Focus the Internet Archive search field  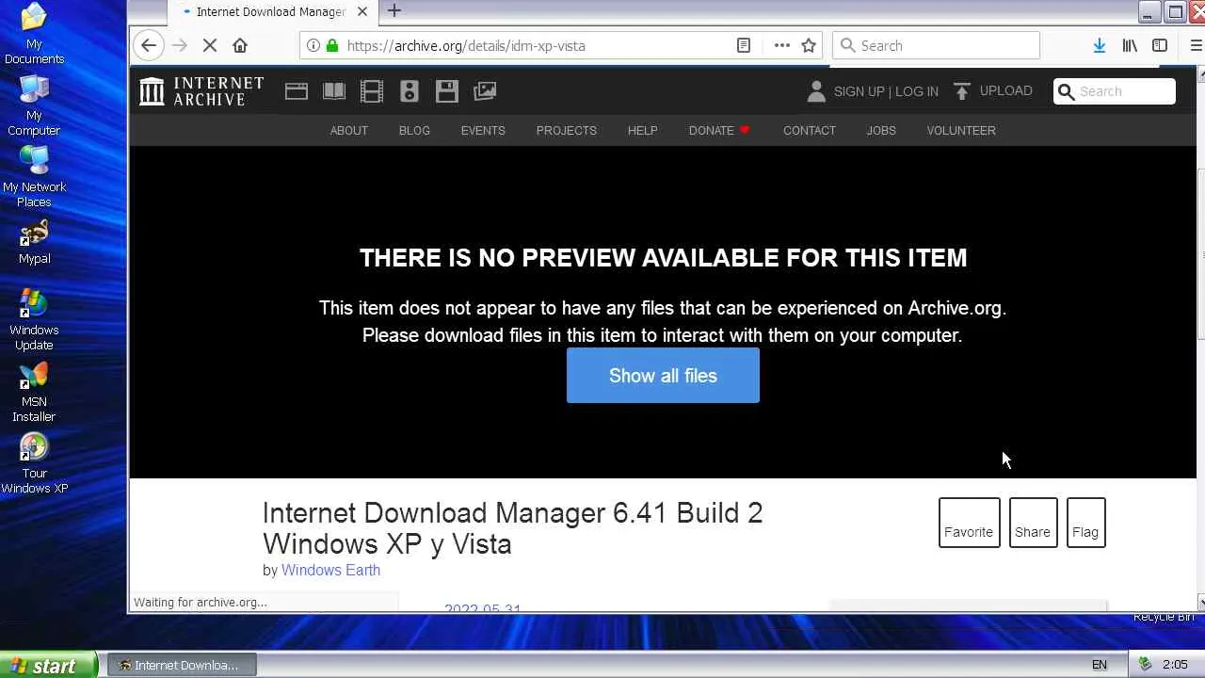1115,91
